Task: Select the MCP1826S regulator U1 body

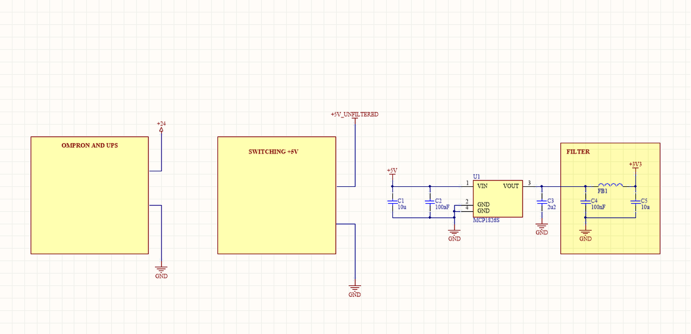Action: [x=498, y=199]
